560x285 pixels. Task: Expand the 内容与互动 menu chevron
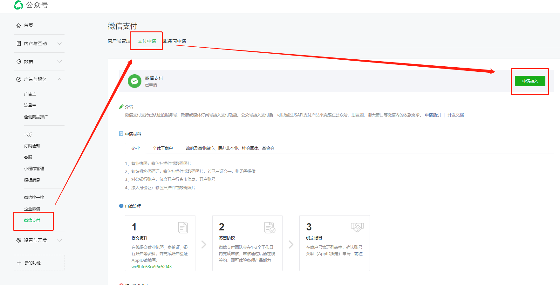click(59, 43)
